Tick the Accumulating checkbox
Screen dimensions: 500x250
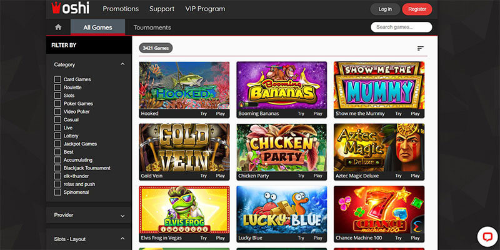click(57, 160)
